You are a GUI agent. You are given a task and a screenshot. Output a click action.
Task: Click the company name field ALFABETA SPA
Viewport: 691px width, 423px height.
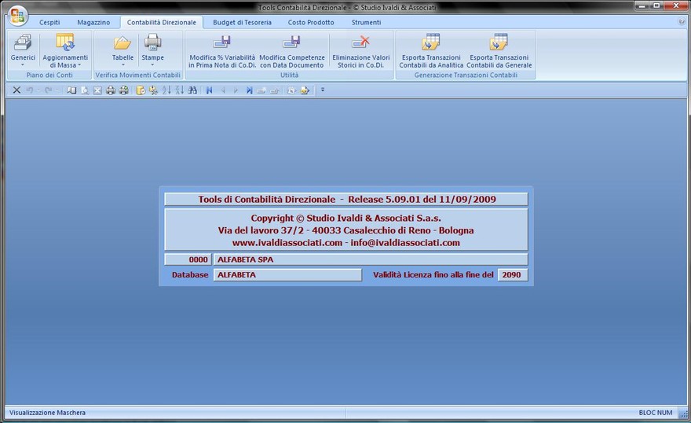pyautogui.click(x=370, y=259)
